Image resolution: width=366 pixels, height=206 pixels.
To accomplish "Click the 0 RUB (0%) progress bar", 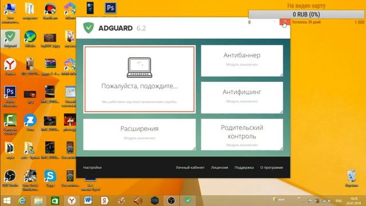I will click(x=306, y=14).
